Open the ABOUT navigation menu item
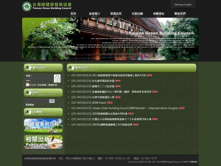This screenshot has height=166, width=221. point(94,14)
